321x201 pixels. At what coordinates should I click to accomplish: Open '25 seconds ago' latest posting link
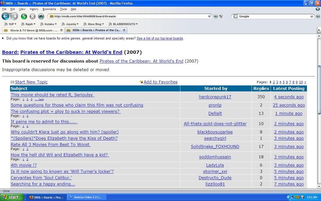coord(289,105)
